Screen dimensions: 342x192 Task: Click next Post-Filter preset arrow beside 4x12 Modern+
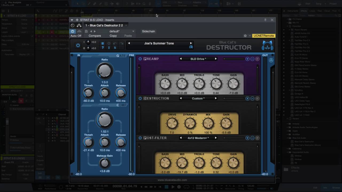tap(216, 138)
